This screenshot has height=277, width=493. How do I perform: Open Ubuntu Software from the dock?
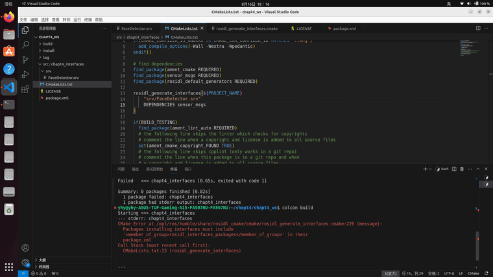coord(9,51)
